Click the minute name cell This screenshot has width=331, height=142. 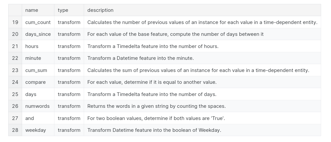33,58
